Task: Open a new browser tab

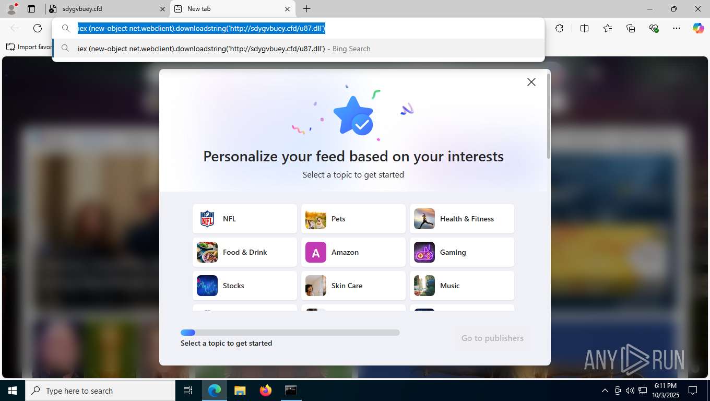Action: [307, 9]
